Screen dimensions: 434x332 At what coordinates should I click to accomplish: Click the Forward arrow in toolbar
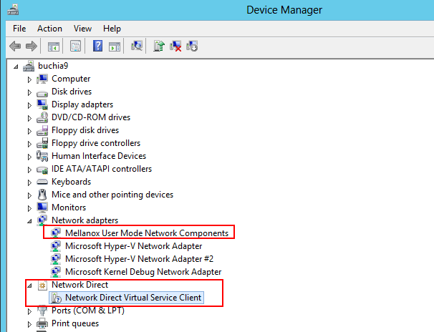click(31, 47)
